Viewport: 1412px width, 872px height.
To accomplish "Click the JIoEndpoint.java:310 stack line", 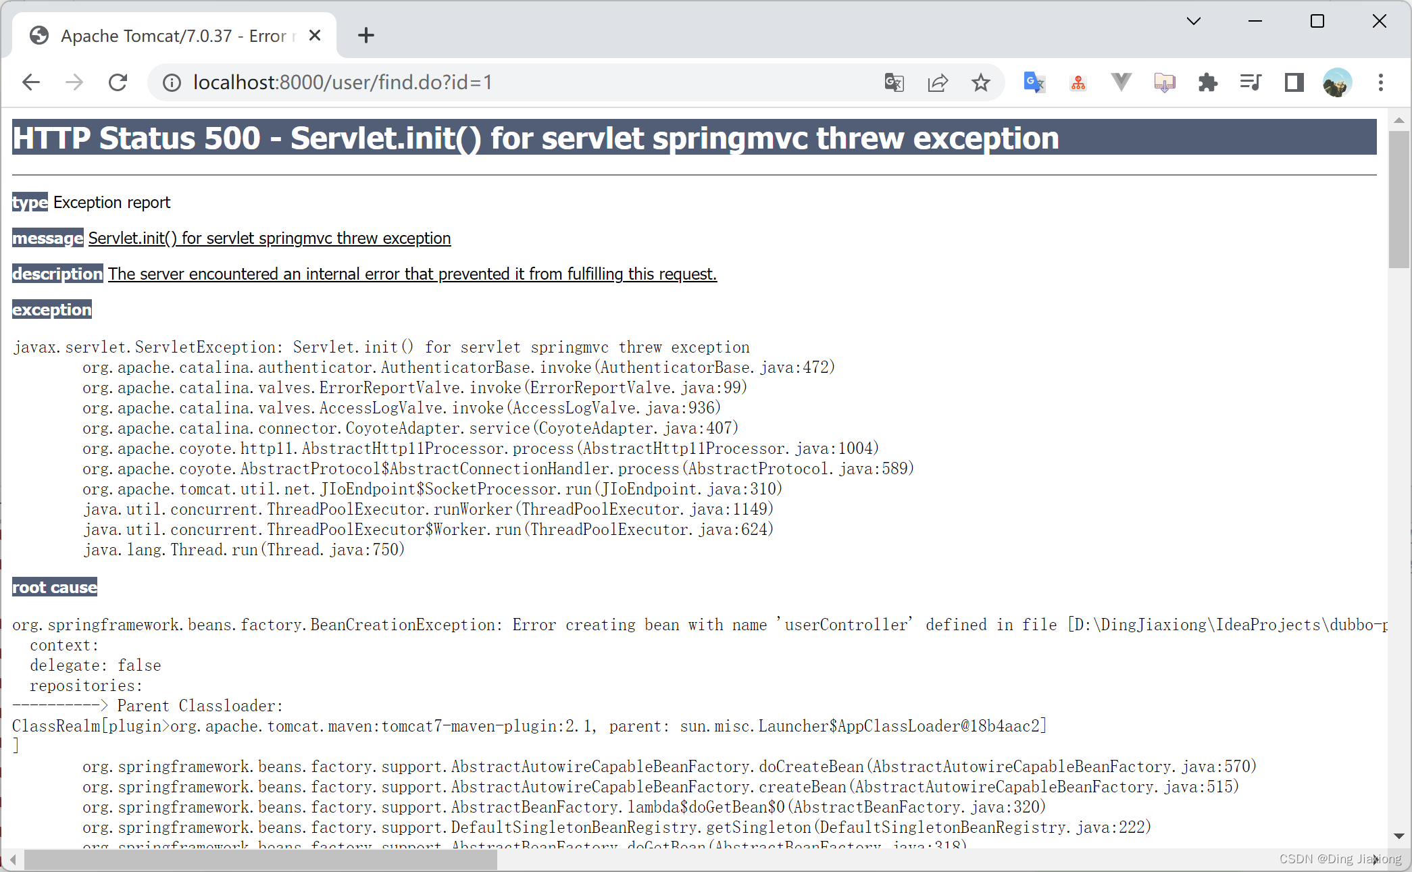I will point(432,489).
